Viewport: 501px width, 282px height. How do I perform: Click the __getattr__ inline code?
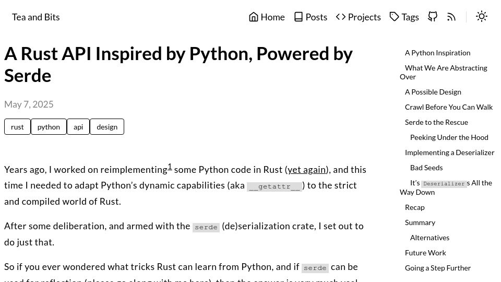(275, 186)
